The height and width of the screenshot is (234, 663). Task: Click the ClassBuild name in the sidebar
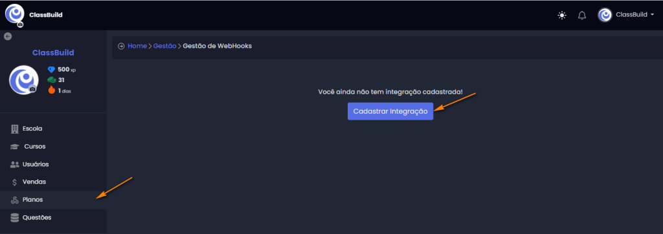pyautogui.click(x=53, y=53)
